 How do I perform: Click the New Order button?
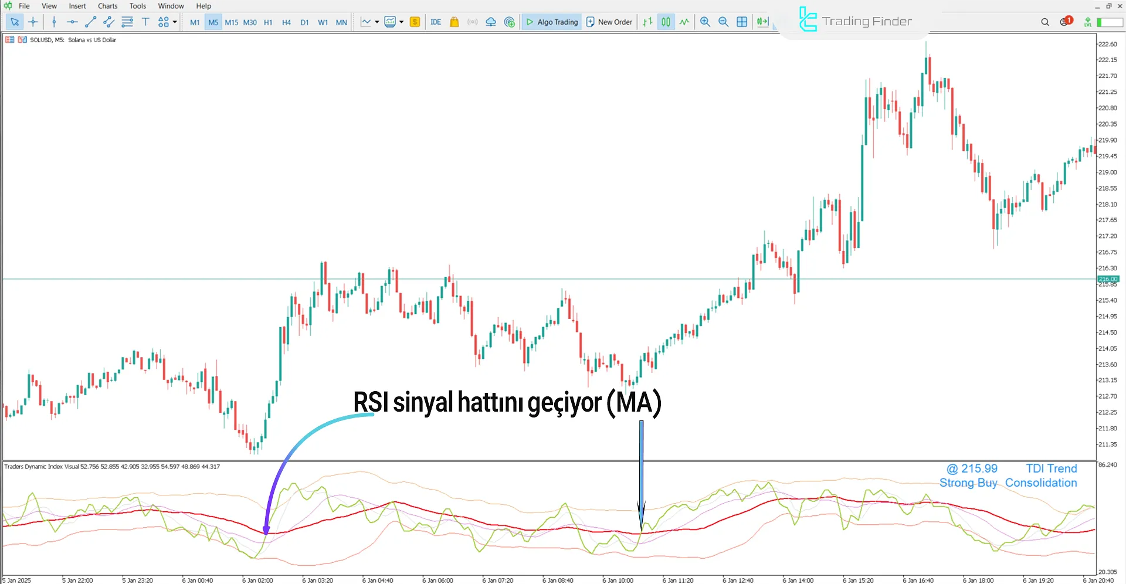609,22
